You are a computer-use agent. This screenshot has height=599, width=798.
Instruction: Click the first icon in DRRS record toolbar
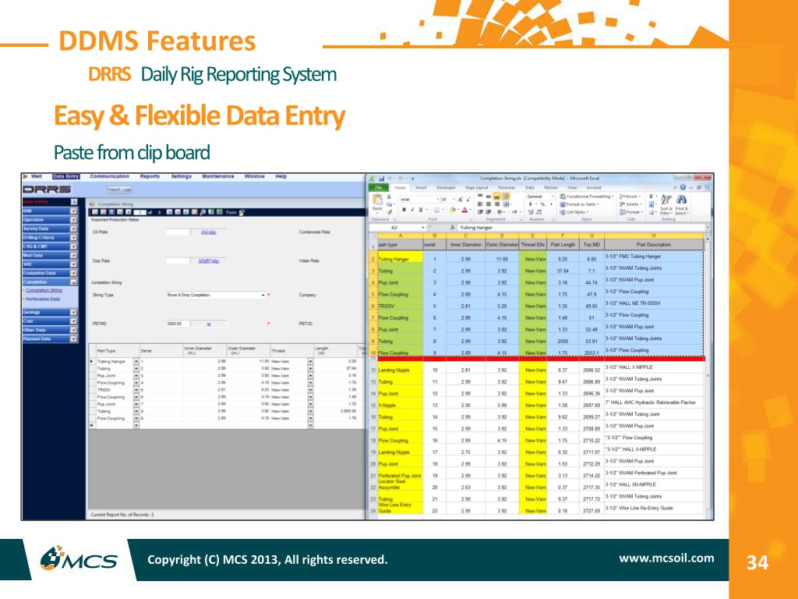(x=94, y=212)
